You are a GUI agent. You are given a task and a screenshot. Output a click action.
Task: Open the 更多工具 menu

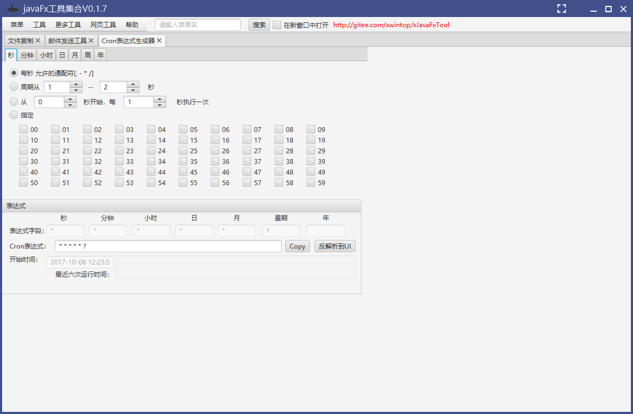[68, 25]
